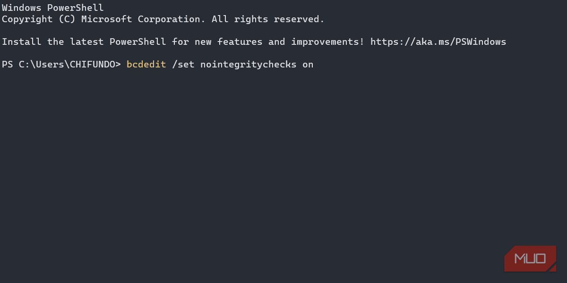This screenshot has height=283, width=567.
Task: Click the MUO logo watermark
Action: coord(530,258)
